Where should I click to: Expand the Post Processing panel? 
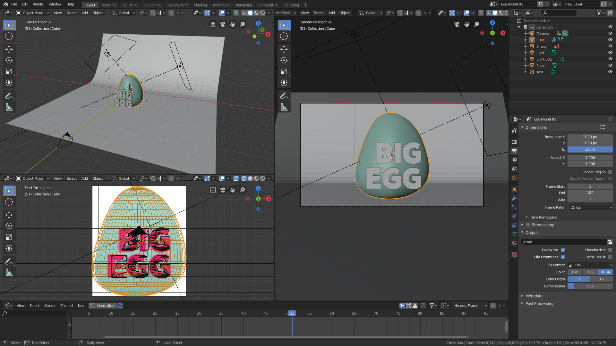[539, 304]
